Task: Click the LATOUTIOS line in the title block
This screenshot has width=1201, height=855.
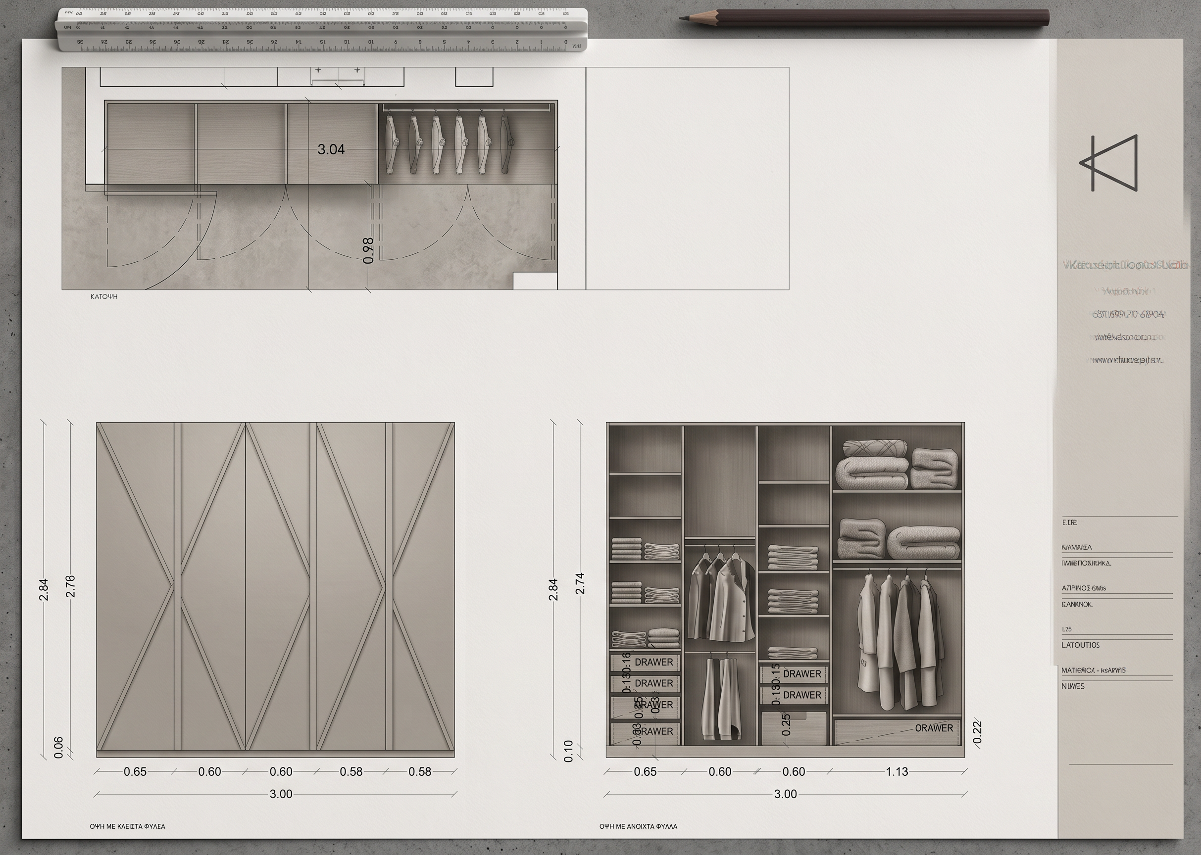Action: [1080, 645]
